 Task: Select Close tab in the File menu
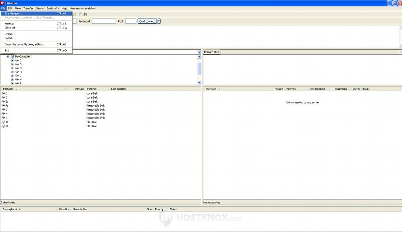(x=36, y=28)
